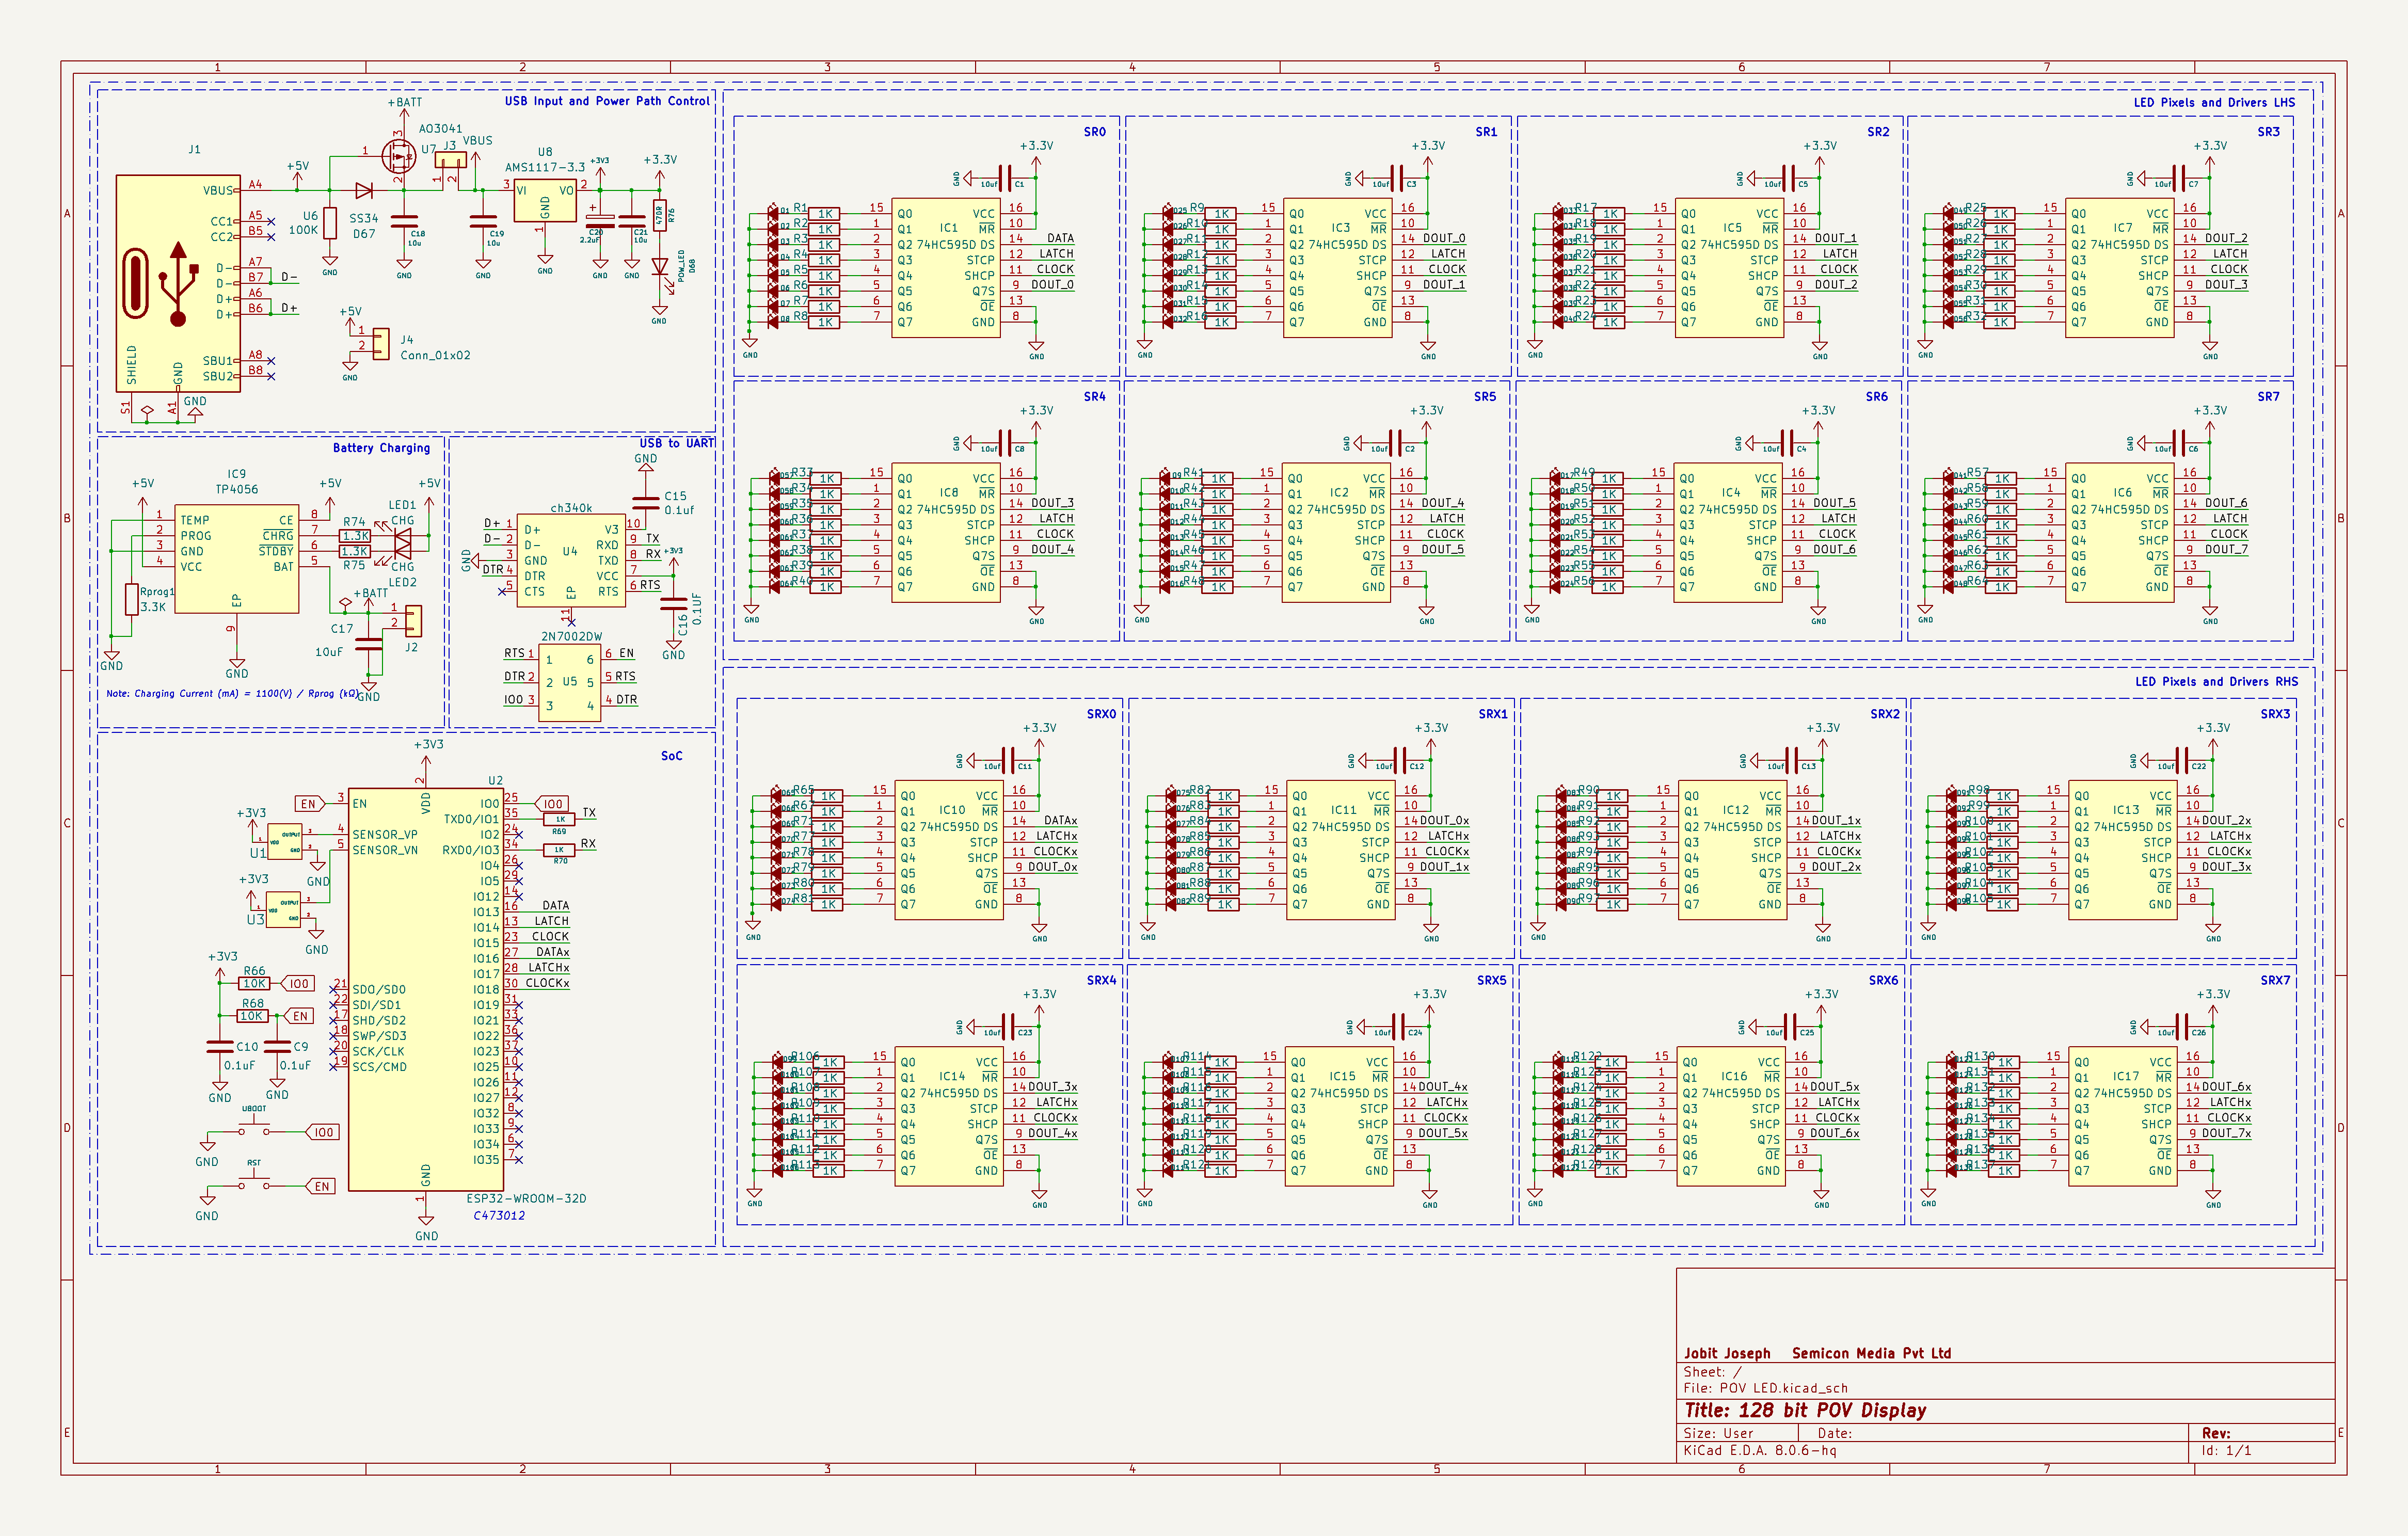Select the Rprog1 3.3K resistor
The height and width of the screenshot is (1536, 2408).
tap(131, 599)
